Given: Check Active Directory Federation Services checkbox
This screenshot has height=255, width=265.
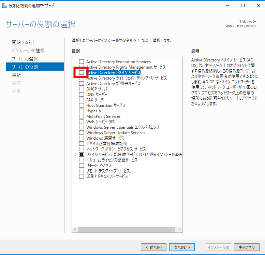Looking at the screenshot, I should (82, 61).
